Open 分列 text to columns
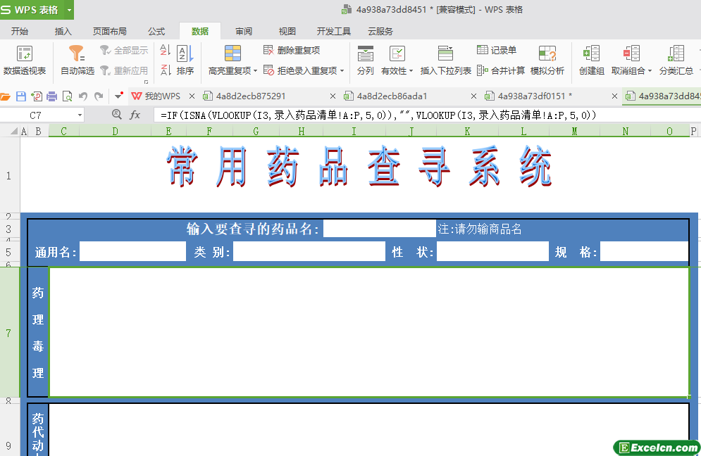 click(x=365, y=61)
